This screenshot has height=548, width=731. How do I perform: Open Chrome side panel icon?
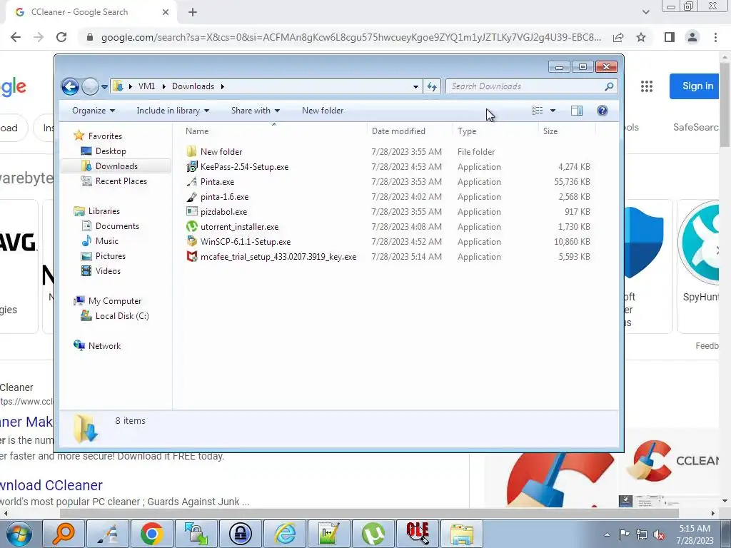[x=670, y=37]
